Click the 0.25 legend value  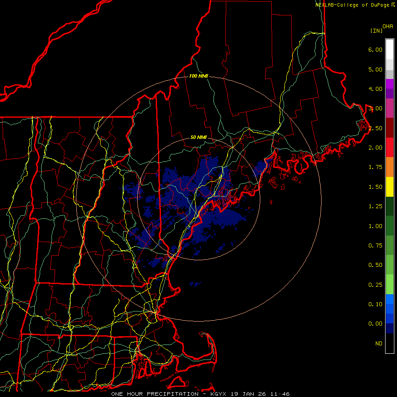[375, 285]
